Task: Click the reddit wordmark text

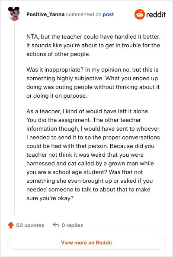Action: (156, 14)
